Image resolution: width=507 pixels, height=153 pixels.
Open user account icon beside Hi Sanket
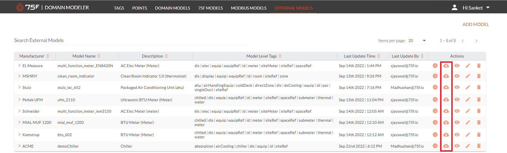tap(455, 8)
